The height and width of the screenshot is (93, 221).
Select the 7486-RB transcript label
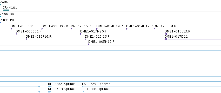tap(7, 14)
